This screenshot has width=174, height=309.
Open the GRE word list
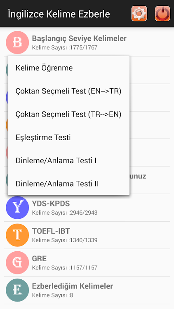click(87, 263)
